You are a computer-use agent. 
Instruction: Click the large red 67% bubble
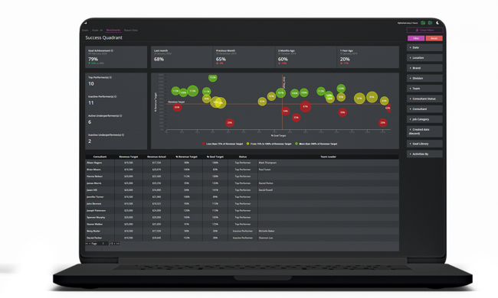pos(305,107)
